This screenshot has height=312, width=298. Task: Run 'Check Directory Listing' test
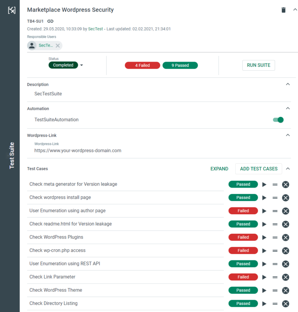click(264, 304)
